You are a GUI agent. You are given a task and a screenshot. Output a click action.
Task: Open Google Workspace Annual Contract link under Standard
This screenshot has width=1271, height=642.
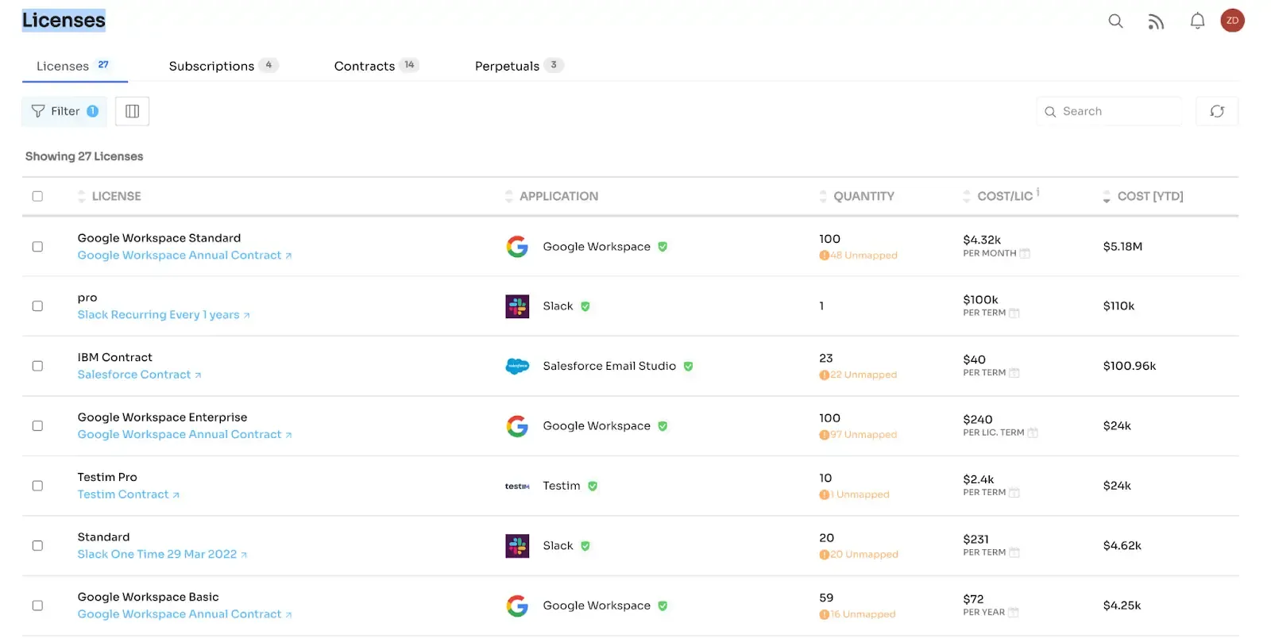point(184,256)
